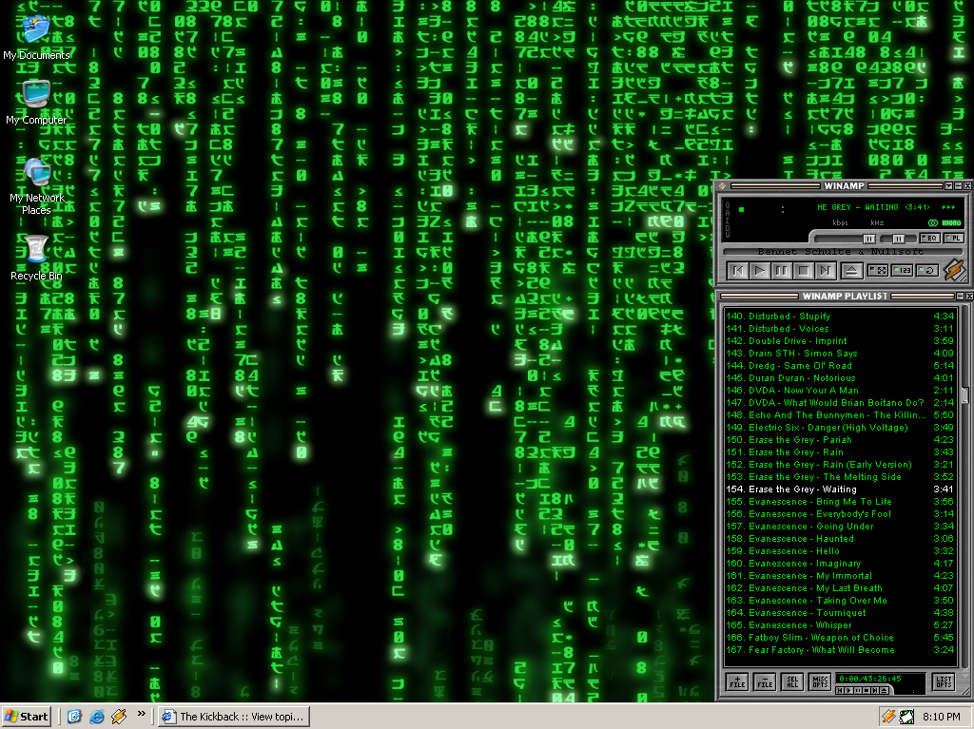The image size is (974, 729).
Task: Stop playback in the Winamp main window
Action: point(803,270)
